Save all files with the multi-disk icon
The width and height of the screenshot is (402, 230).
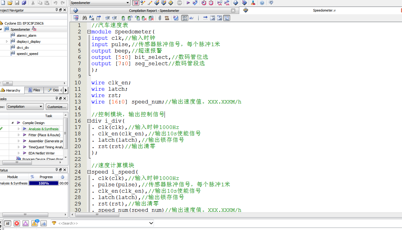click(24, 3)
